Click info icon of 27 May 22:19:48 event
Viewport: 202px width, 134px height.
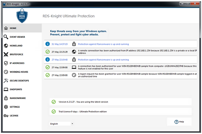point(48,59)
